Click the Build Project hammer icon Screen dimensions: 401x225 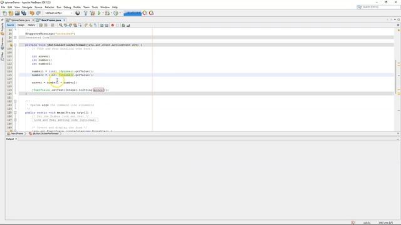(86, 13)
